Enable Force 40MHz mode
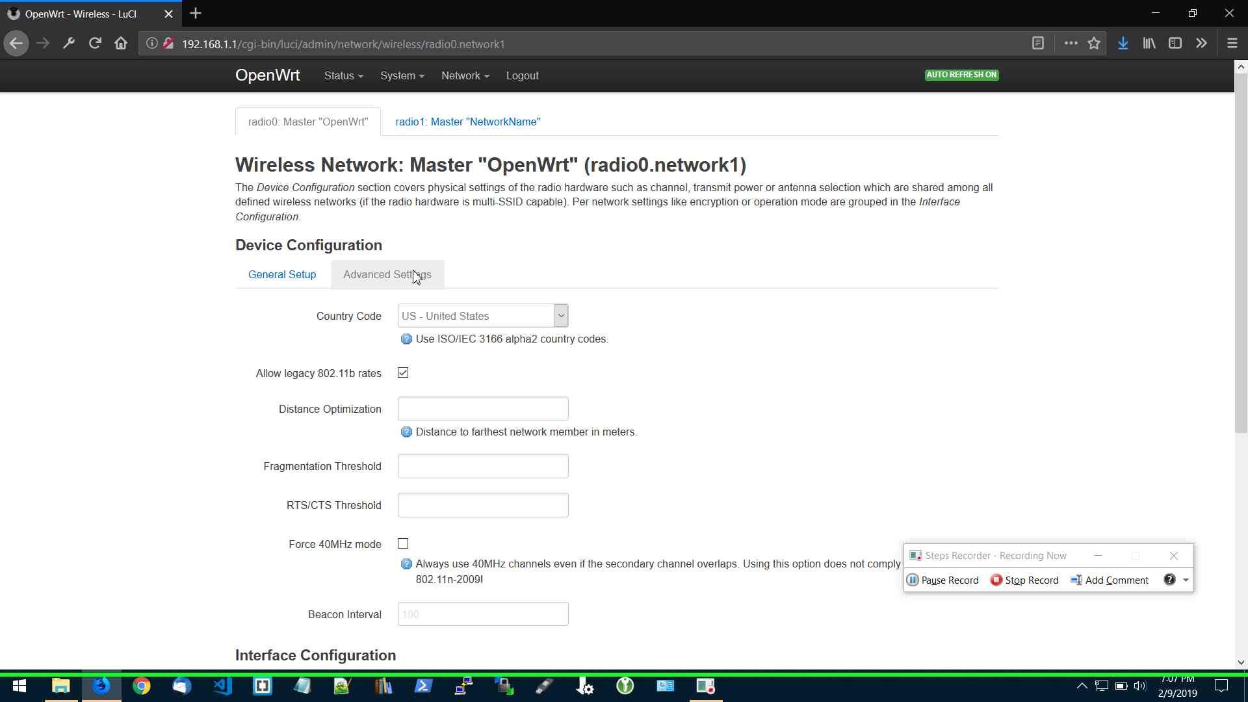This screenshot has height=702, width=1248. pyautogui.click(x=403, y=543)
